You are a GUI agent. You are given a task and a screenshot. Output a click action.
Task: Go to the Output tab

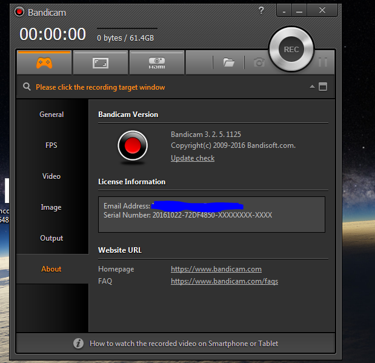51,238
